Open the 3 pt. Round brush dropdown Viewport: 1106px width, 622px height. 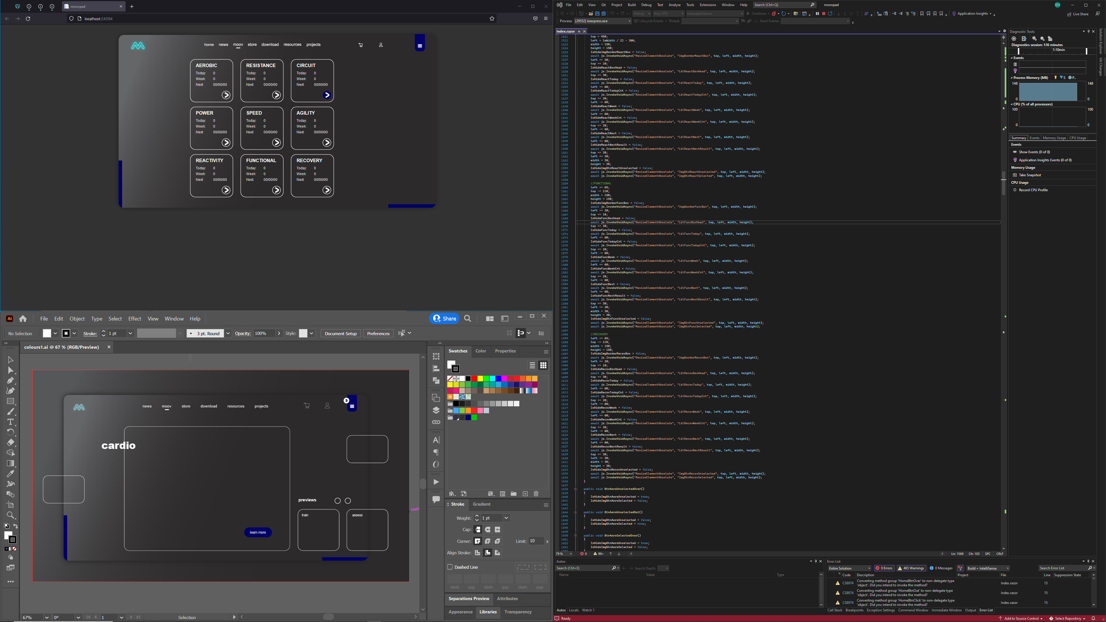click(x=228, y=333)
